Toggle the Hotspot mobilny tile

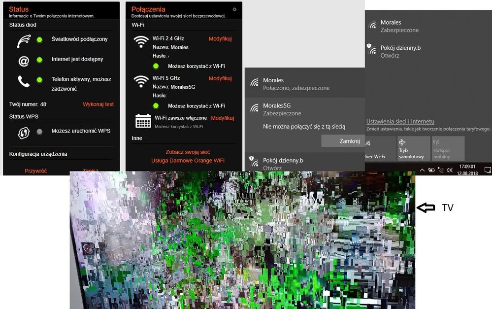coord(448,149)
